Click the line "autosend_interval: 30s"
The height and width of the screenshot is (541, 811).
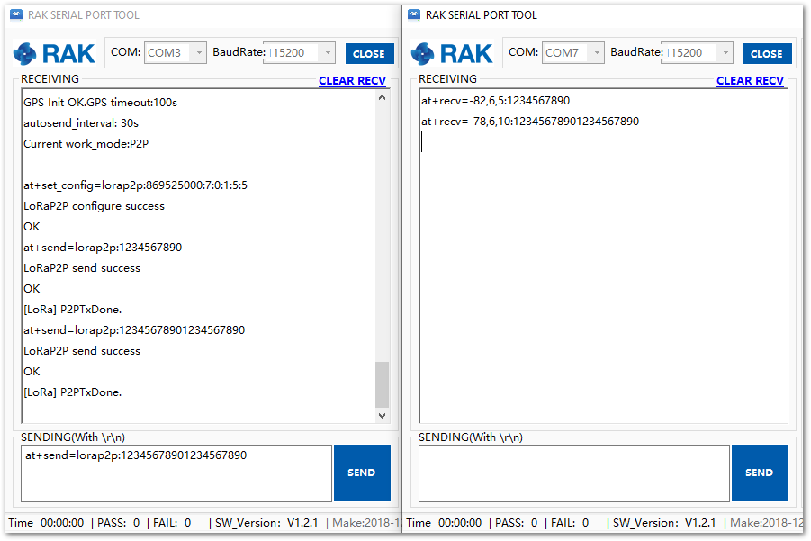[x=81, y=123]
